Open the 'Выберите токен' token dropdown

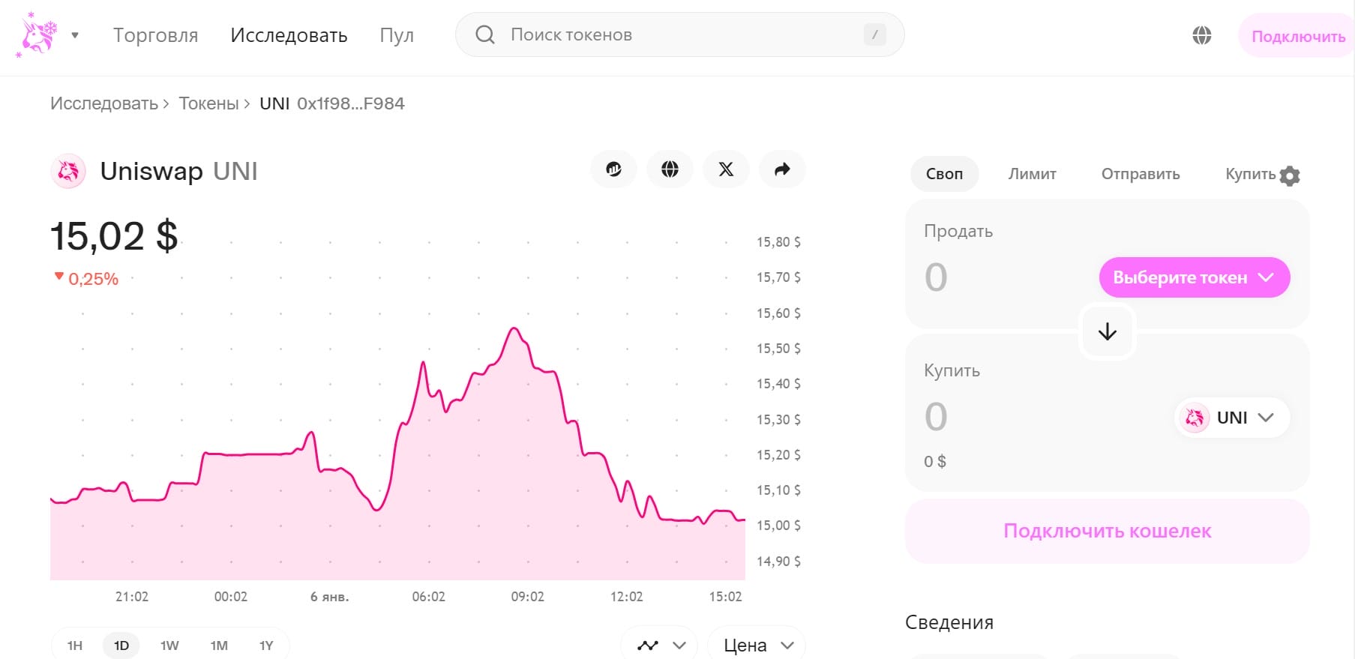coord(1194,277)
